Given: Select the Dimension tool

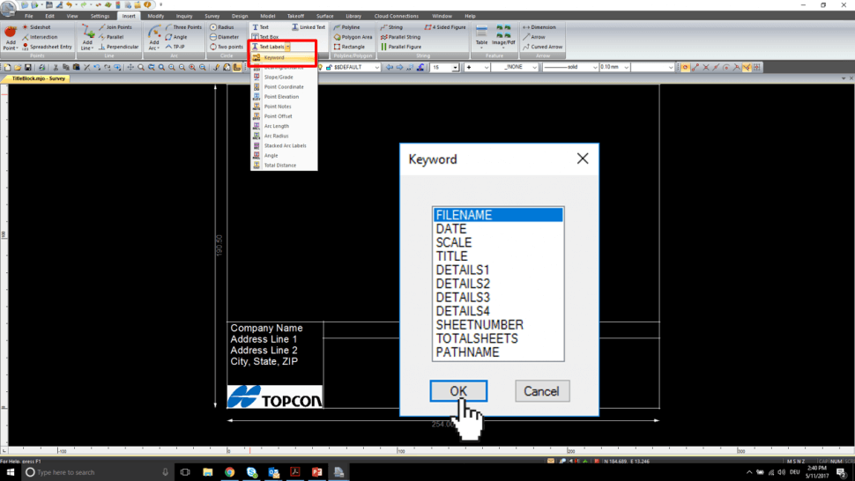Looking at the screenshot, I should pos(539,27).
